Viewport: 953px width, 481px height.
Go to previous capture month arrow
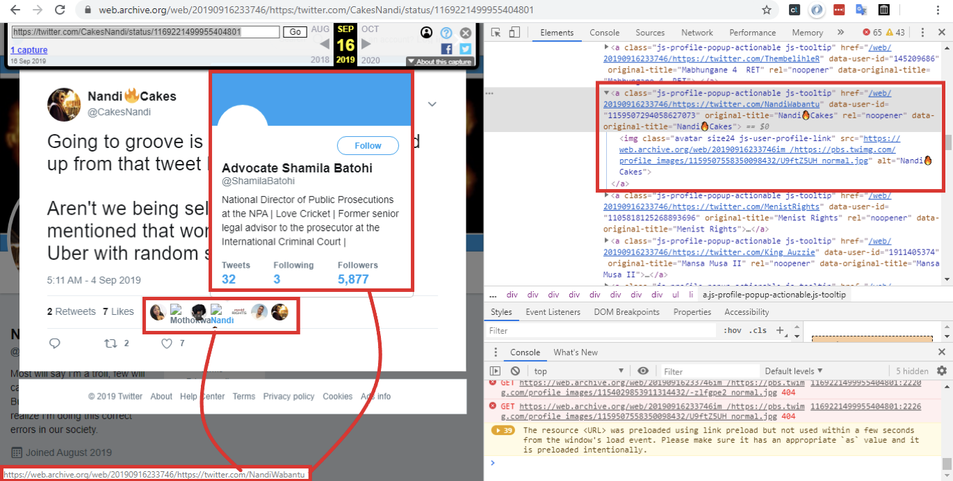tap(324, 45)
